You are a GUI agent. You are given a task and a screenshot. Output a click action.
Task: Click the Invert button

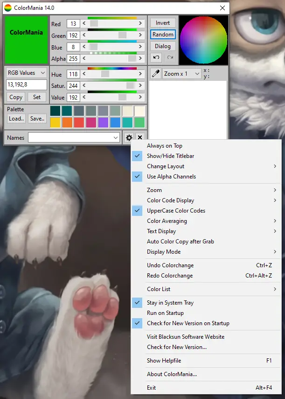[163, 23]
